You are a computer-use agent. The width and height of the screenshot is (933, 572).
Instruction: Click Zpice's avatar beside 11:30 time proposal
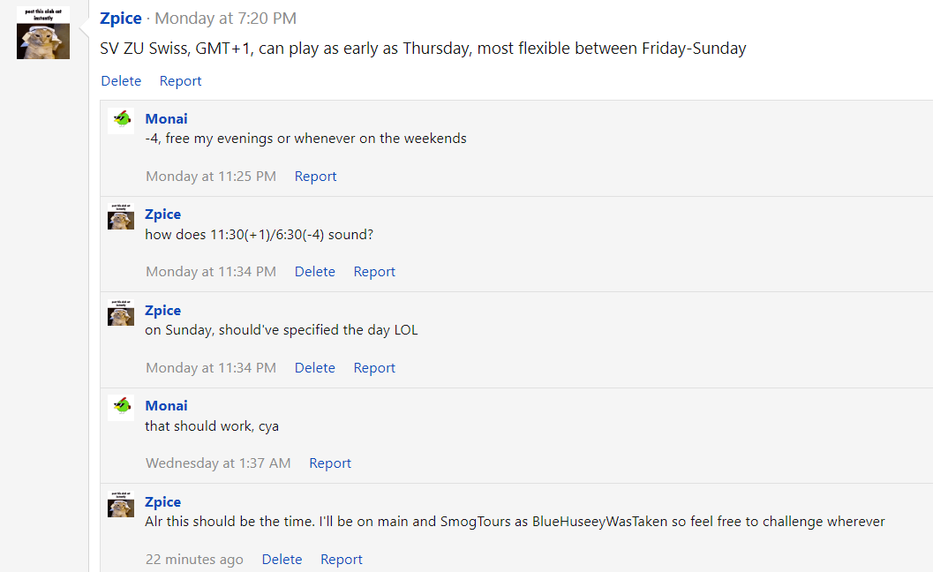tap(121, 216)
